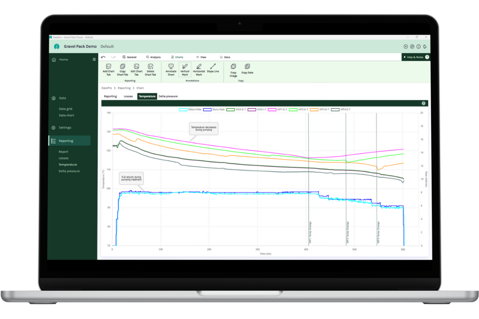Switch to the Delta pressure chart tab
The image size is (479, 319).
click(x=168, y=96)
